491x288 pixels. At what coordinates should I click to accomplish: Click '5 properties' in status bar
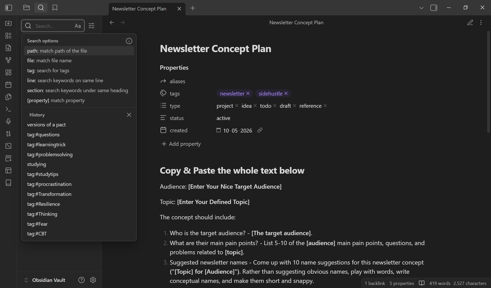tap(402, 283)
